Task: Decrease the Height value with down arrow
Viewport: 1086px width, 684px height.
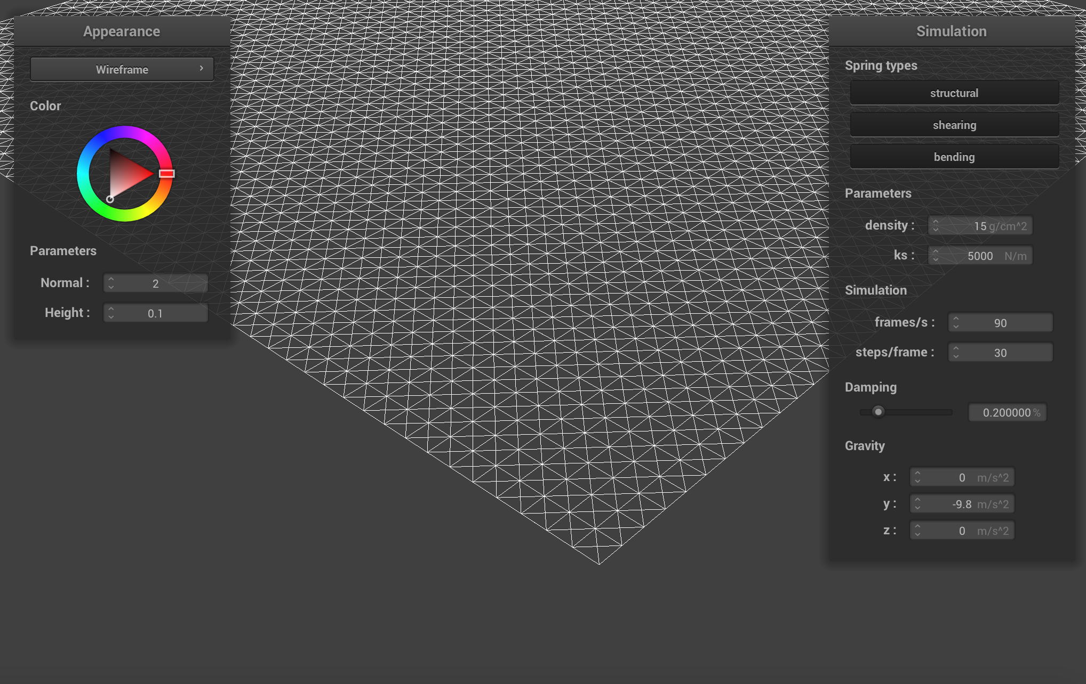Action: click(111, 317)
